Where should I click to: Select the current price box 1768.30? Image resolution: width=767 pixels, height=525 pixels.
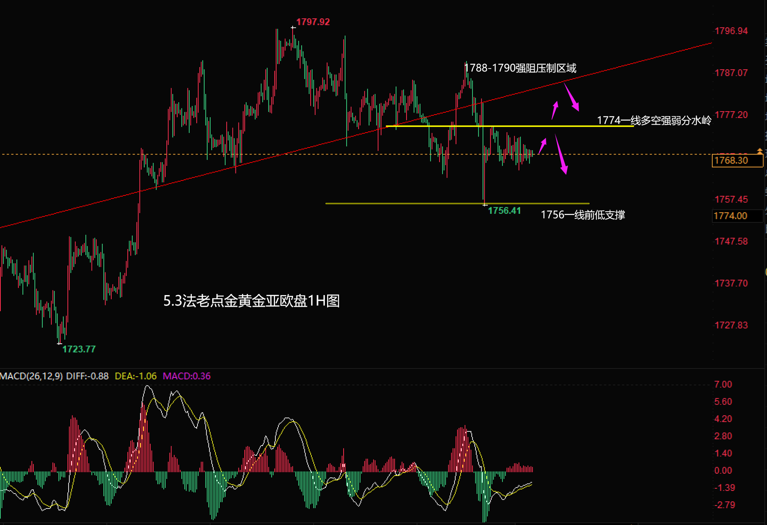point(737,161)
